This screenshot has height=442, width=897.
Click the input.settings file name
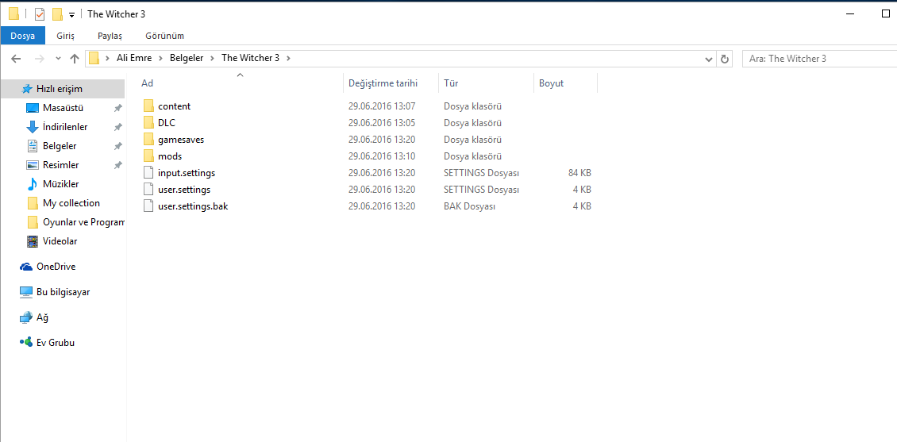(x=187, y=173)
